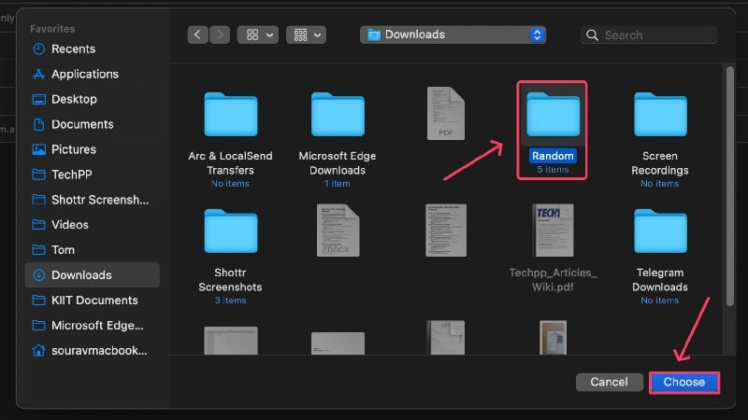
Task: Click the '3 items' label under Shottr Screenshots
Action: click(x=230, y=301)
